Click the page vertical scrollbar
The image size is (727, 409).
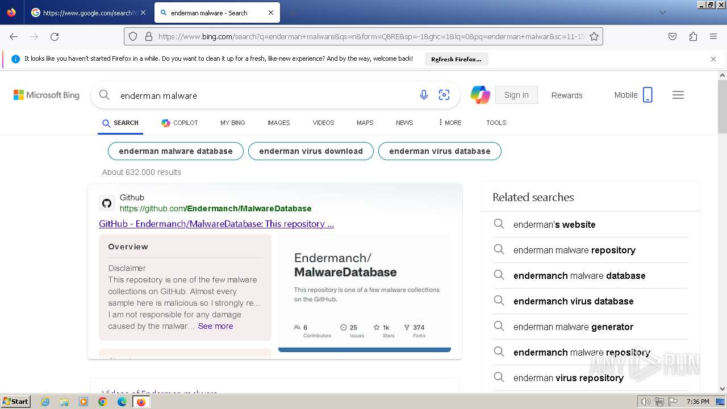click(x=722, y=107)
